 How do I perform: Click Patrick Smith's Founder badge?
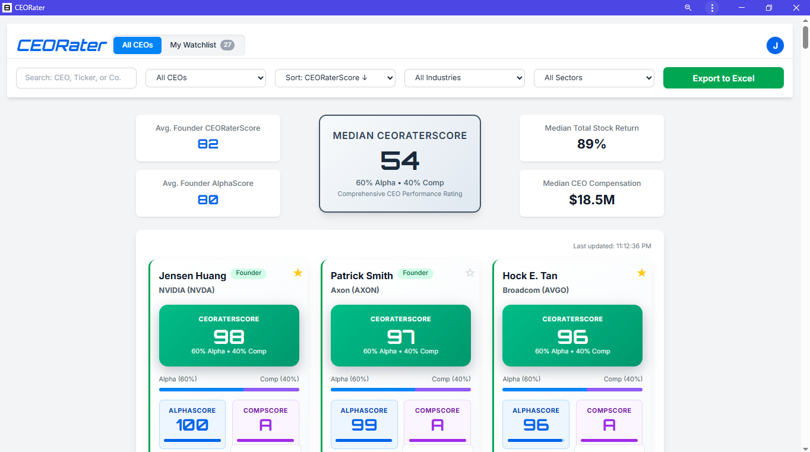(415, 273)
